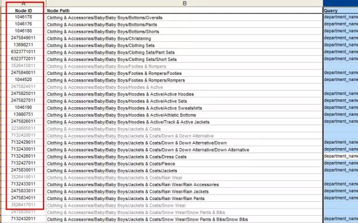The height and width of the screenshot is (223, 358).
Task: Click the path ending in Clothing Sets/Short Sets
Action: pyautogui.click(x=112, y=59)
